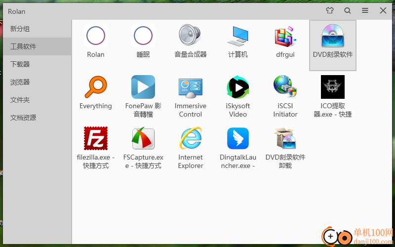
Task: Launch iSkysoft Video icon
Action: pos(238,87)
